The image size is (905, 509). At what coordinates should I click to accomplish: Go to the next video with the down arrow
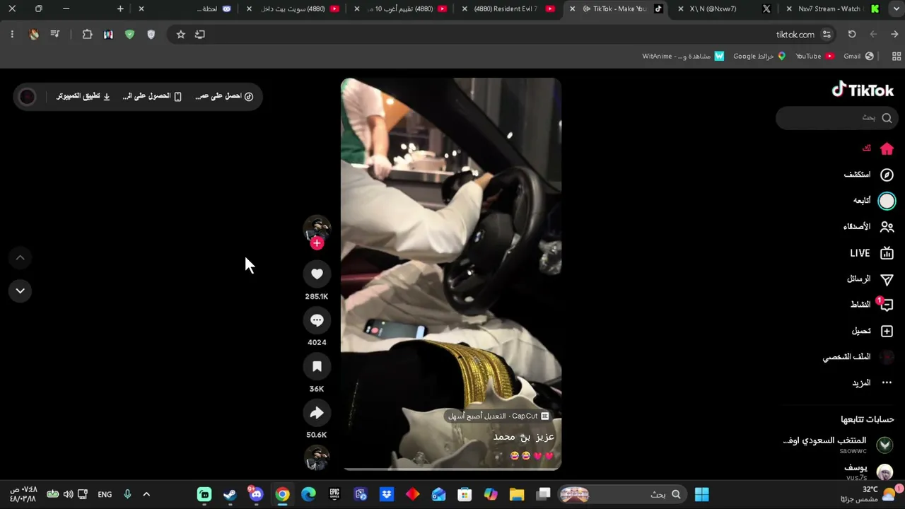coord(20,291)
